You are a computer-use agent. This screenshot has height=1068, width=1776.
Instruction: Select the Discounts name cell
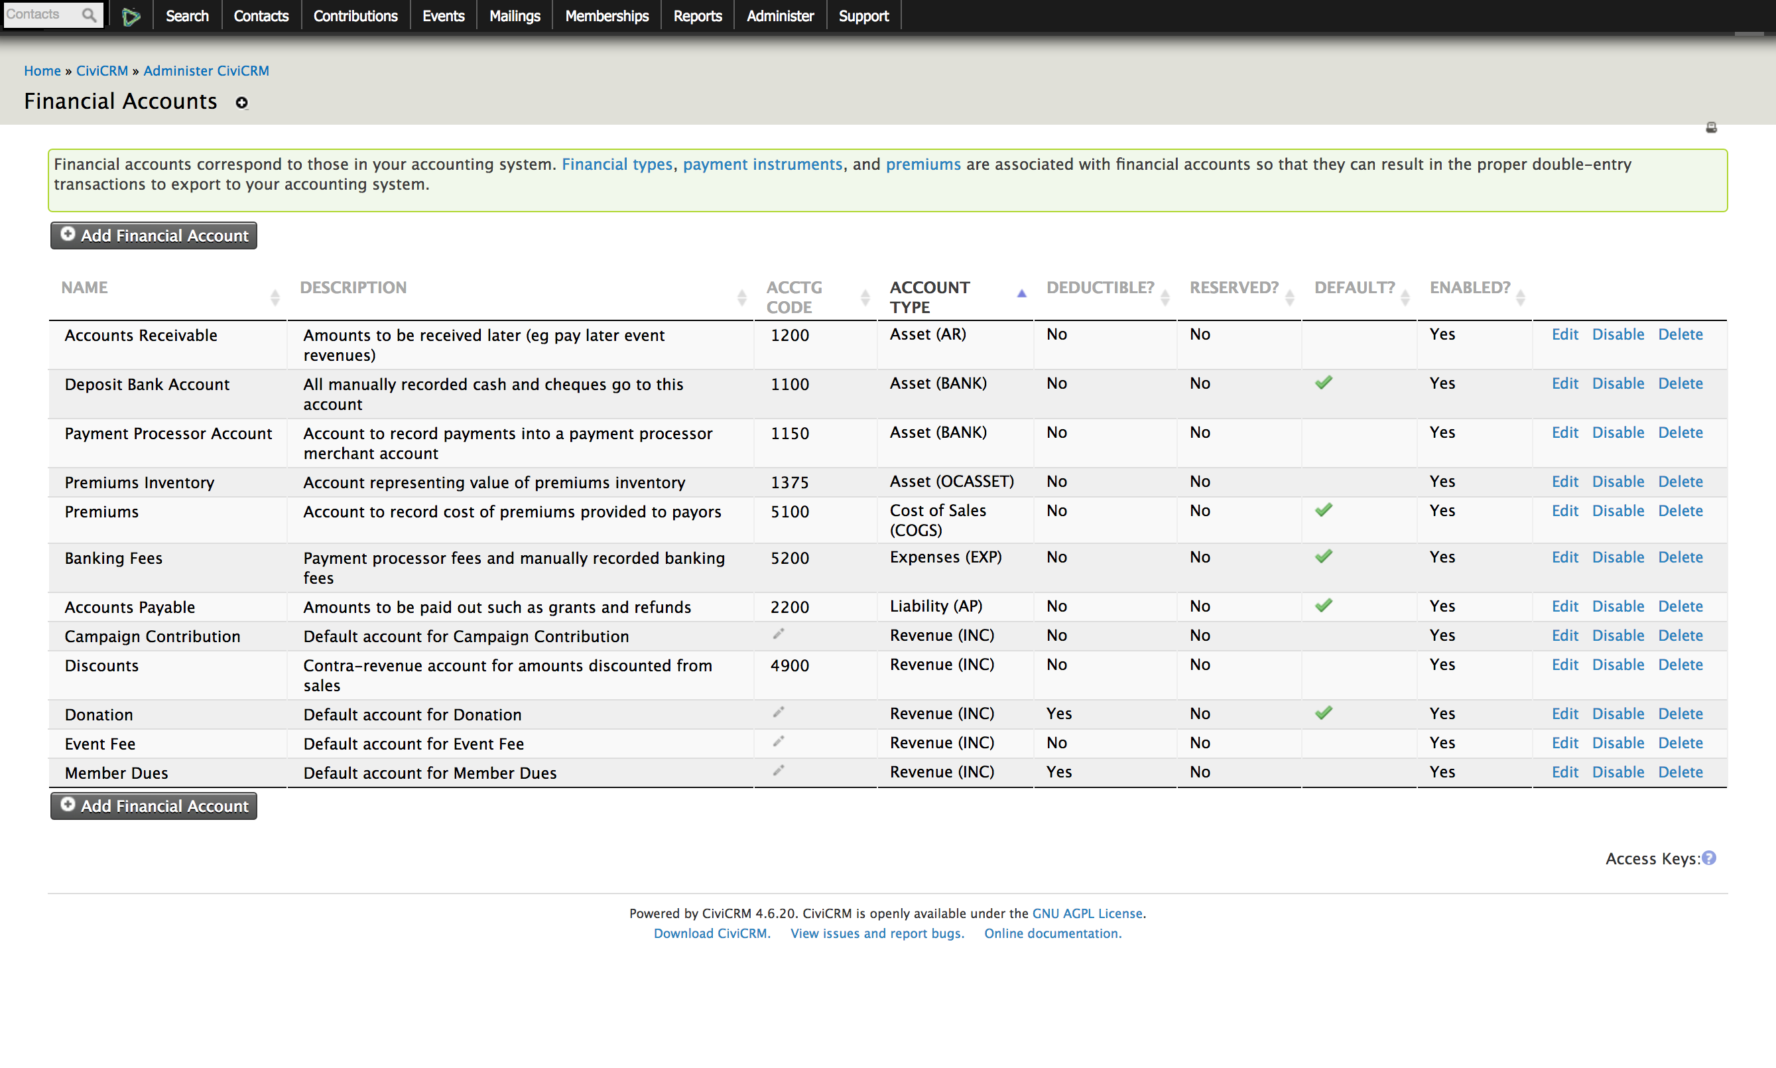click(168, 675)
